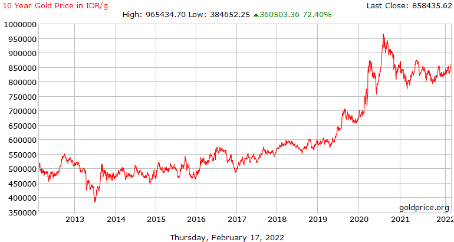The image size is (454, 242).
Task: Click the green up-triangle change indicator
Action: tap(256, 15)
